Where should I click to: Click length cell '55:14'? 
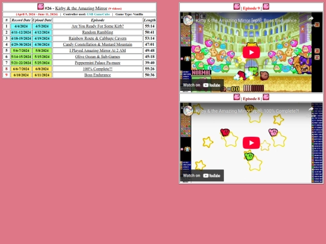click(150, 26)
